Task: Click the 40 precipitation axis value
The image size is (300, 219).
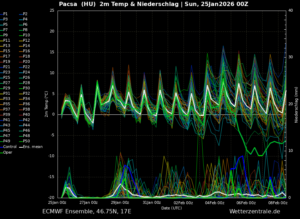Action: [290, 11]
